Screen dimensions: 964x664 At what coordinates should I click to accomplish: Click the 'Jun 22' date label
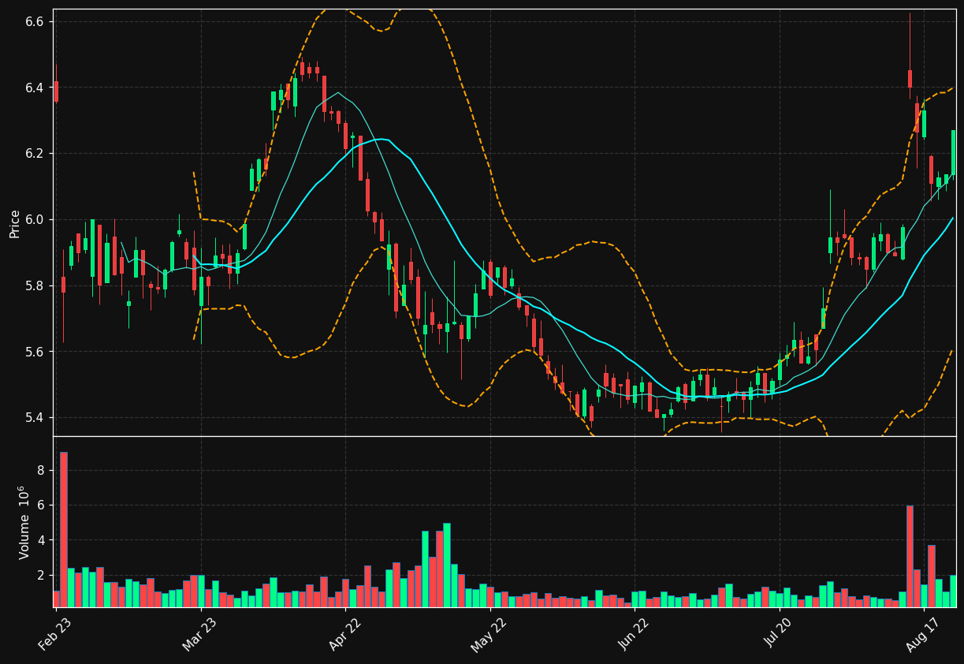tap(635, 633)
